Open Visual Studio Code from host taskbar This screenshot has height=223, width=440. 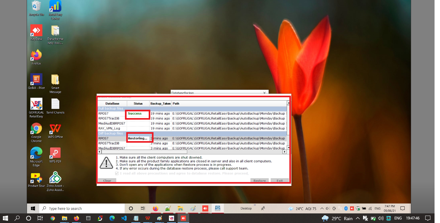tap(124, 218)
